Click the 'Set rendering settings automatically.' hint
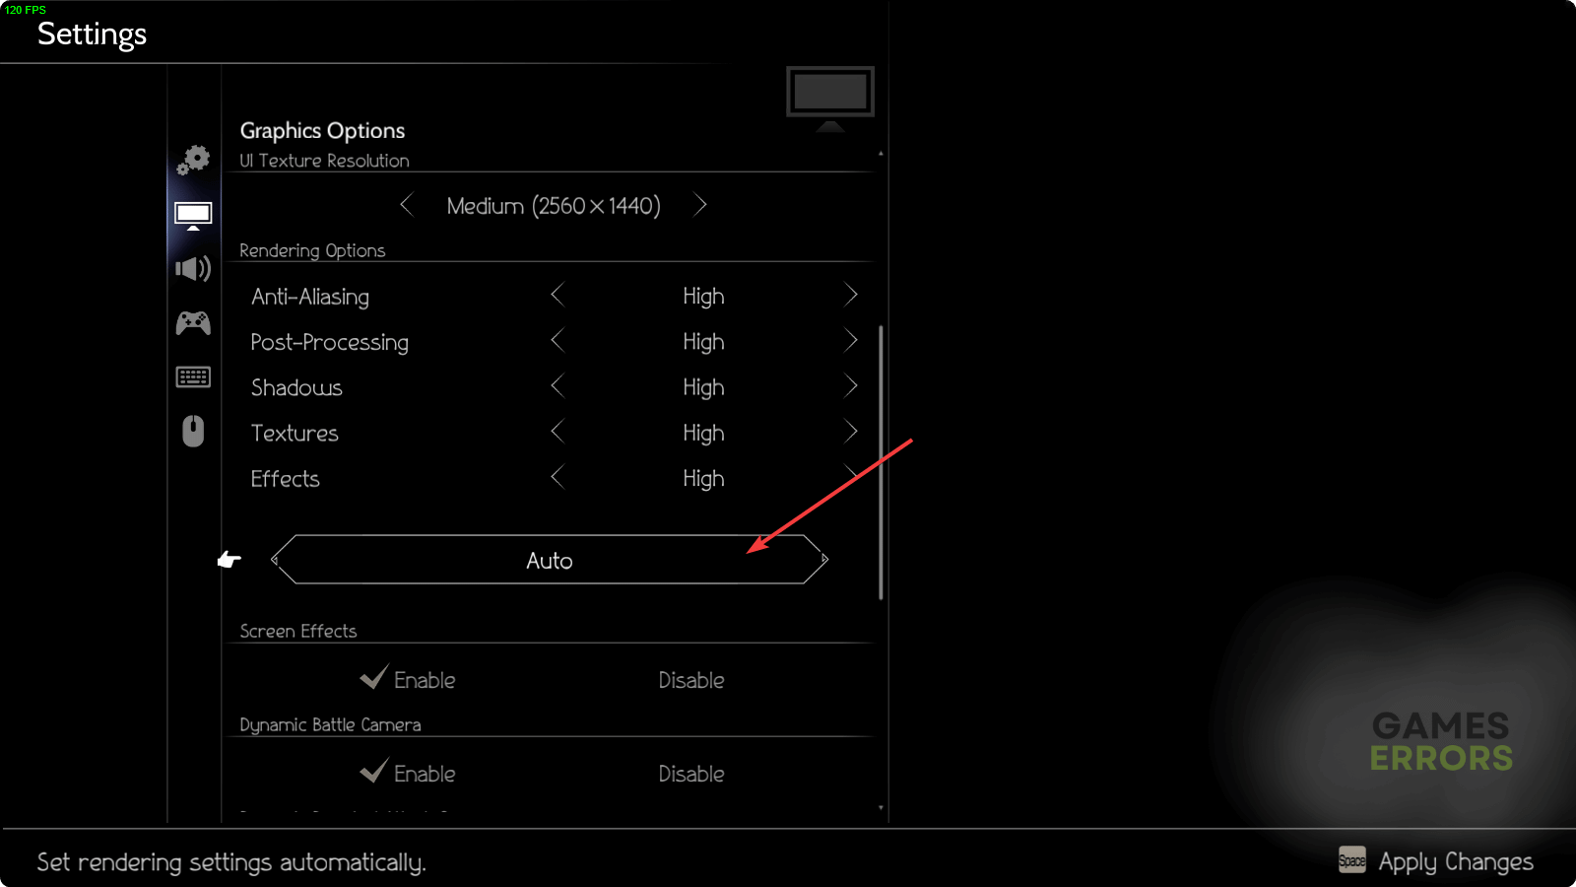Screen dimensions: 1576x887 click(x=231, y=862)
